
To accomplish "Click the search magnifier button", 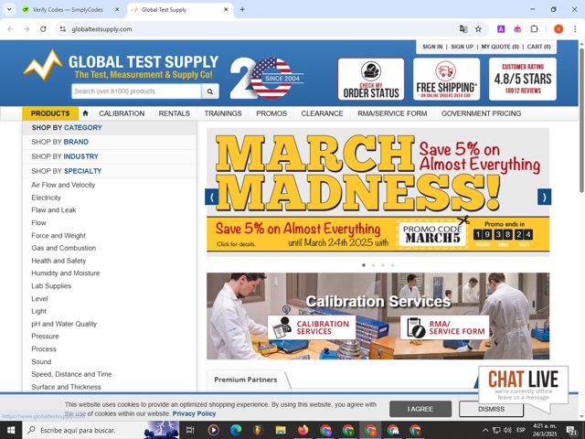I will [x=210, y=91].
